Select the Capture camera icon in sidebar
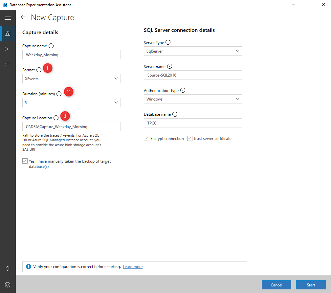 coord(8,33)
